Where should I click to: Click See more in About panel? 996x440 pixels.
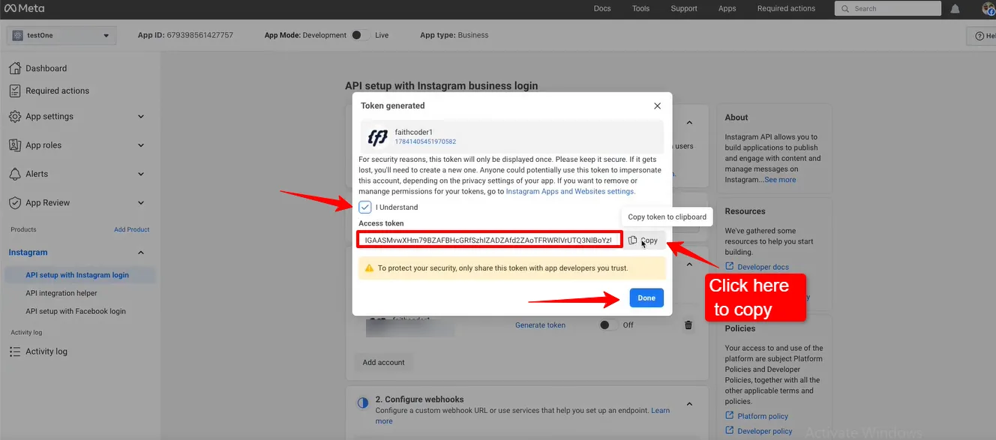(780, 180)
